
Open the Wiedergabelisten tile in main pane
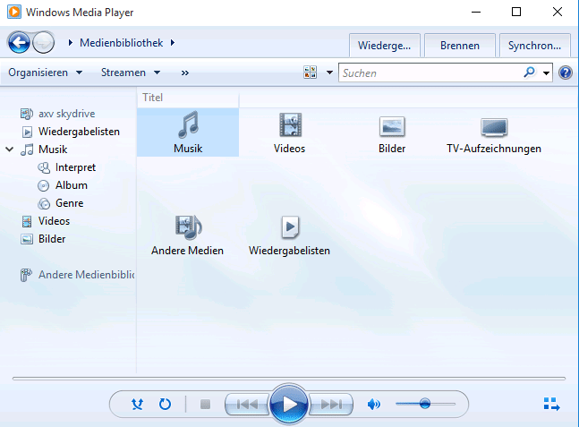click(290, 235)
